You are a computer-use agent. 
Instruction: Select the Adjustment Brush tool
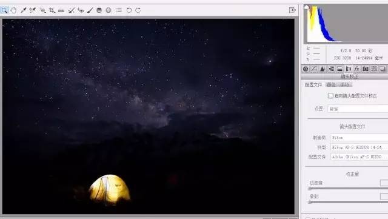click(x=90, y=10)
